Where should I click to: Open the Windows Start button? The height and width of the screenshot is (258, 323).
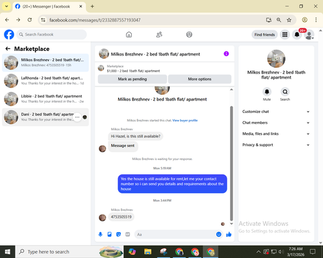point(8,252)
